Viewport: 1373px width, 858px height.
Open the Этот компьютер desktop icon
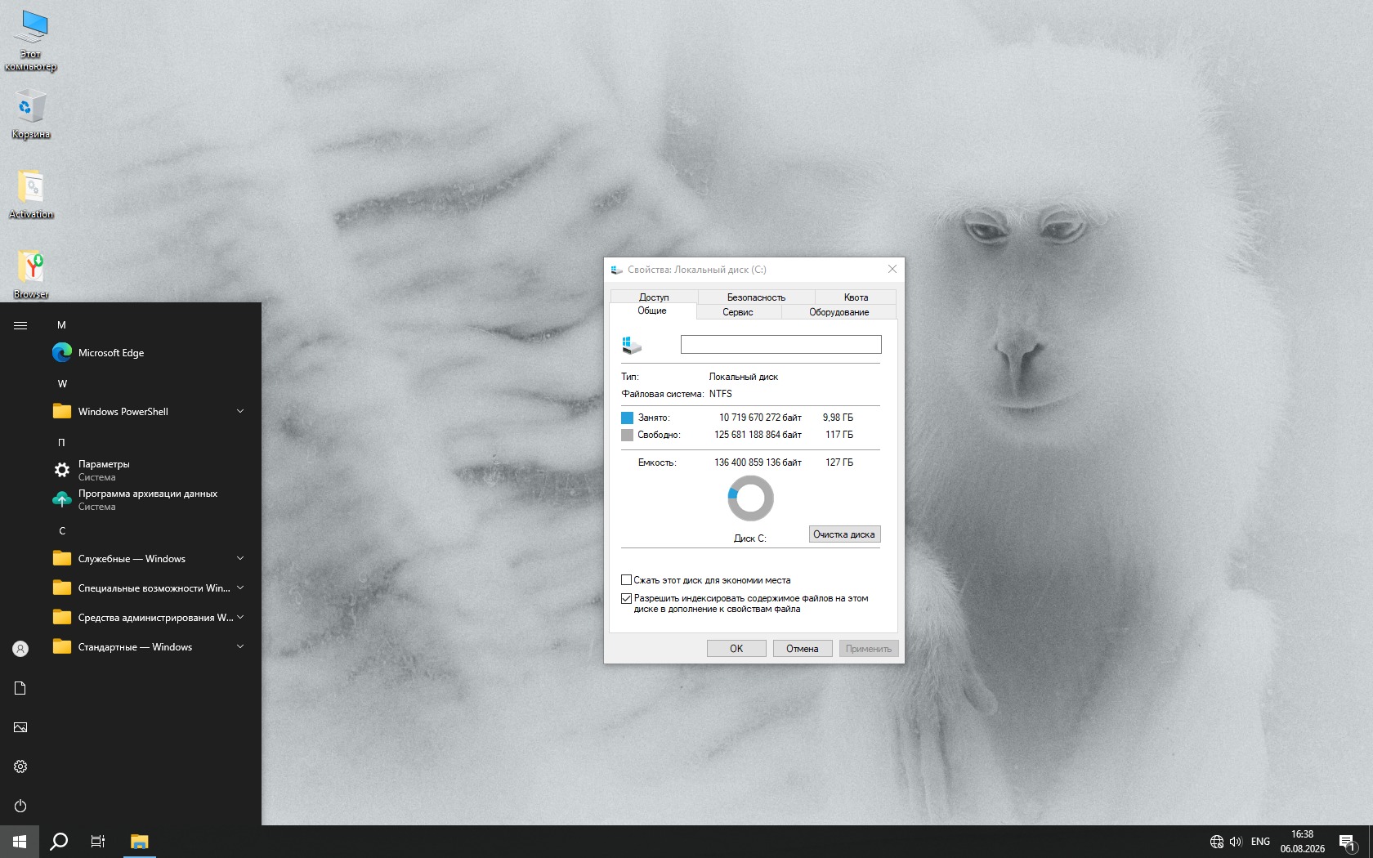[x=31, y=41]
